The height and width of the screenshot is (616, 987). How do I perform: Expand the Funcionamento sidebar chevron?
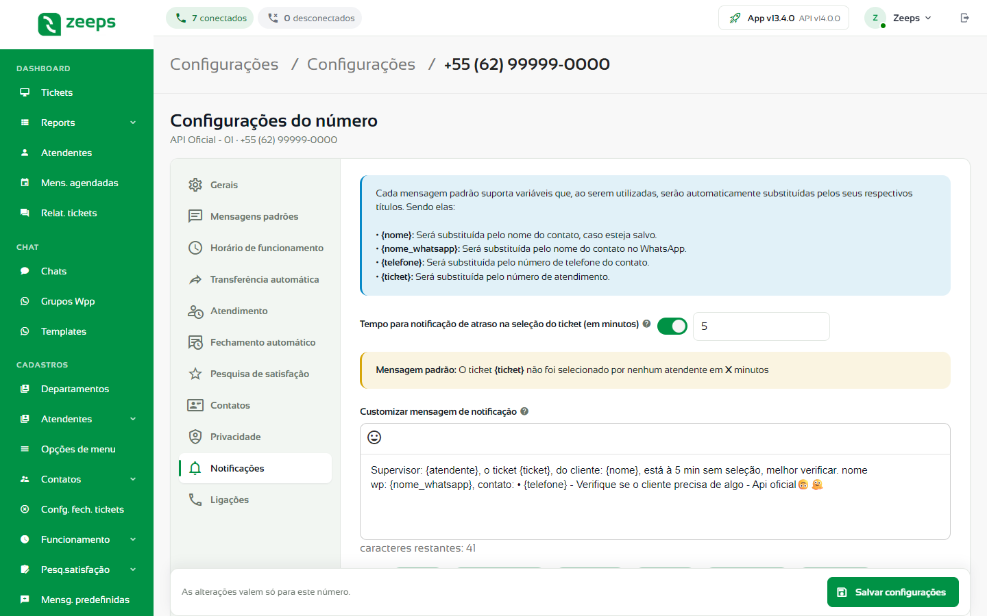click(133, 539)
